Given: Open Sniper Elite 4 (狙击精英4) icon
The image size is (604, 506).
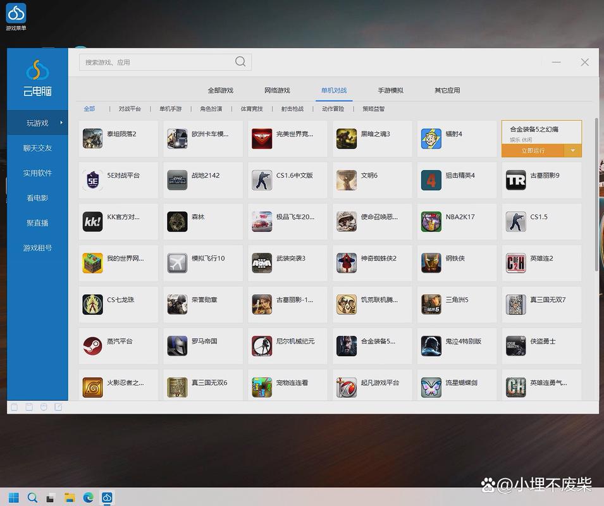Looking at the screenshot, I should [x=431, y=180].
